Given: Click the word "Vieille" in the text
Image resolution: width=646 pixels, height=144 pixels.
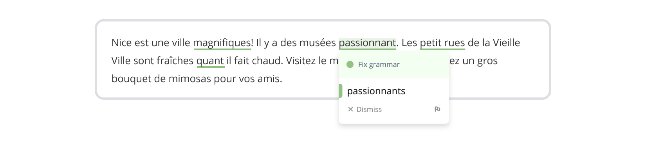Looking at the screenshot, I should pos(506,43).
